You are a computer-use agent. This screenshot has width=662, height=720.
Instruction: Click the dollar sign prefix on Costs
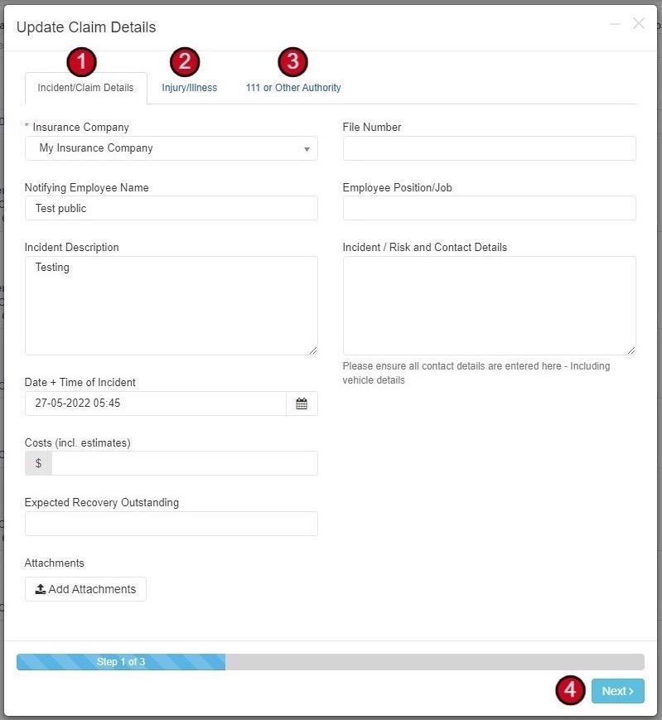39,463
